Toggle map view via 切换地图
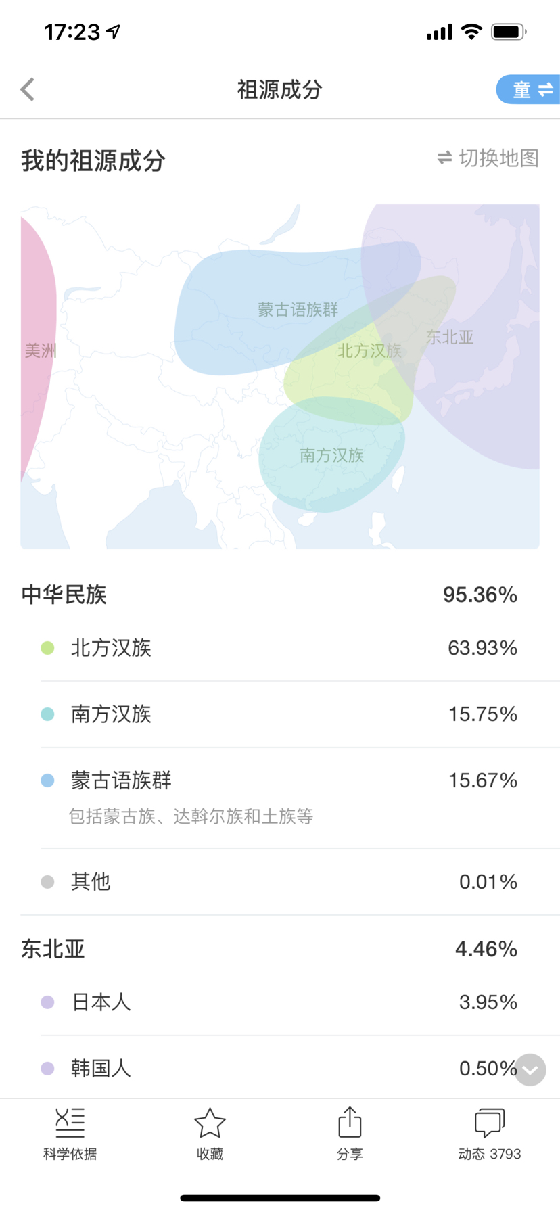 coord(488,158)
